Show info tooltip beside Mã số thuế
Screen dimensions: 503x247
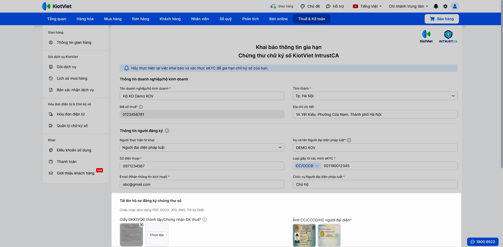pyautogui.click(x=141, y=107)
